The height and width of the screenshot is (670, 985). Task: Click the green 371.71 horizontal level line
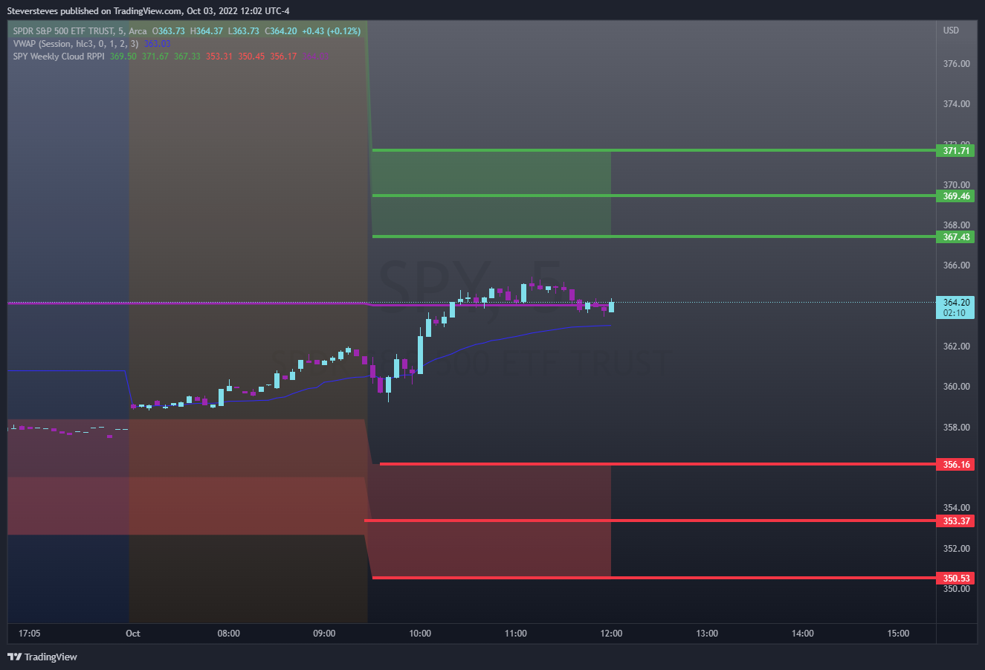654,150
